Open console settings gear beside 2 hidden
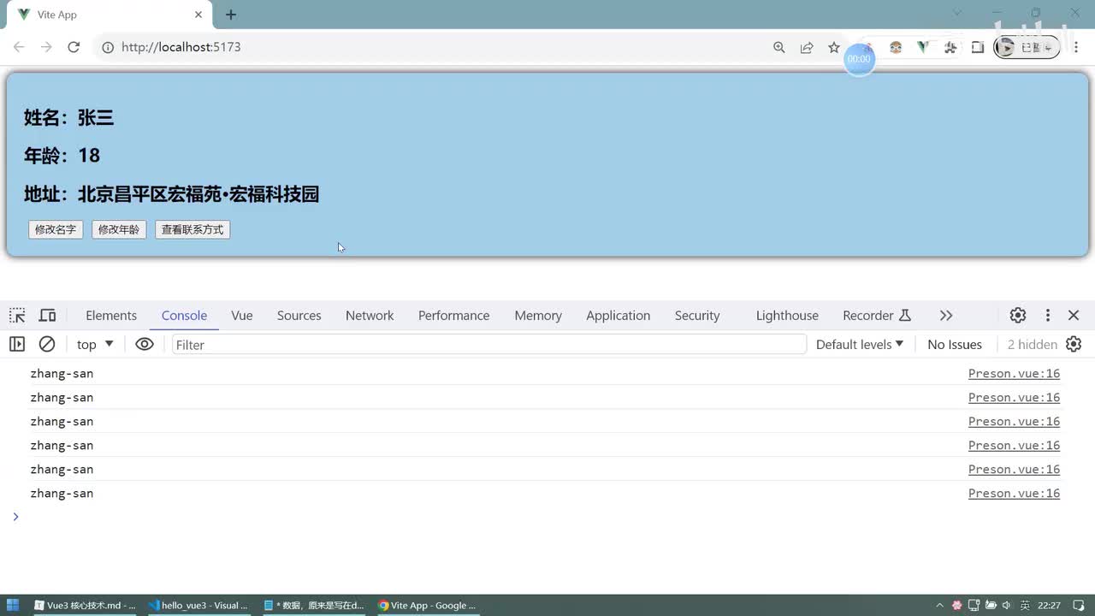The width and height of the screenshot is (1095, 616). 1074,344
